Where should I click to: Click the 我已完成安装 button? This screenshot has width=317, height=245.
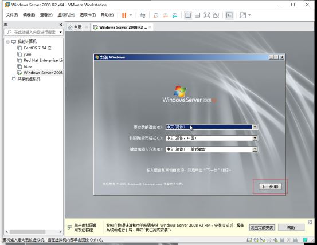click(x=262, y=228)
